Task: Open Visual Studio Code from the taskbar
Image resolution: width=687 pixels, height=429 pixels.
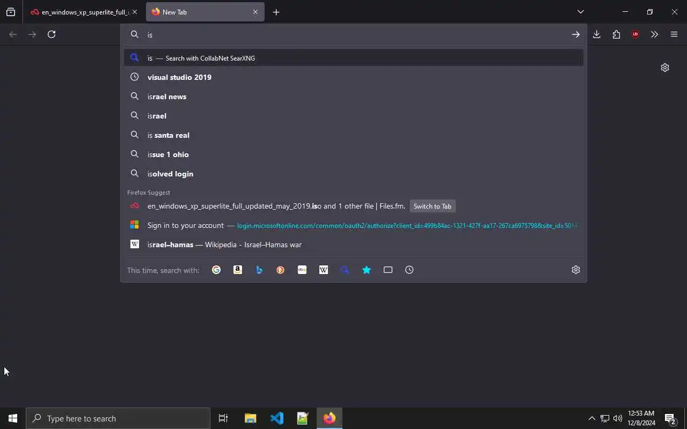Action: [x=276, y=418]
